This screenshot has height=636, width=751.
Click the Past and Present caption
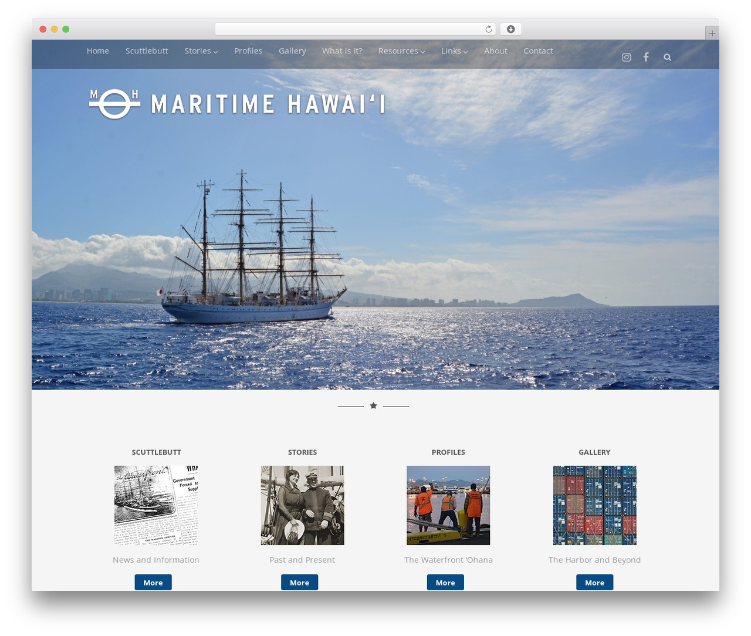[x=302, y=560]
